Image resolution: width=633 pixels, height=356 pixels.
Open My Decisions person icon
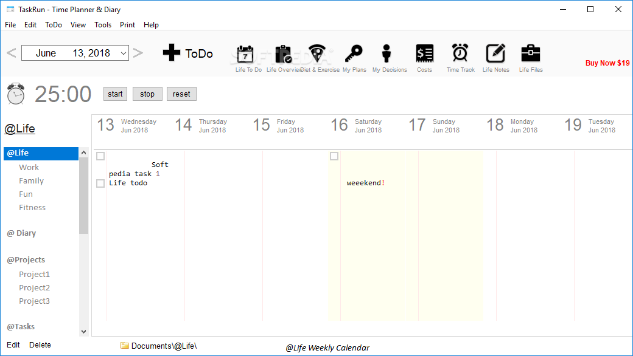point(386,53)
